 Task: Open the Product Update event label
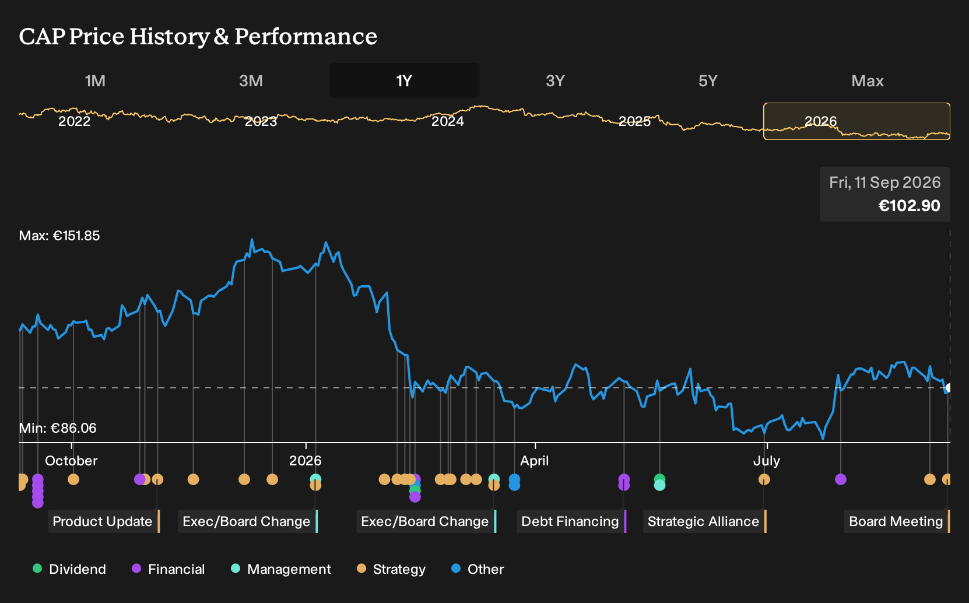point(104,521)
